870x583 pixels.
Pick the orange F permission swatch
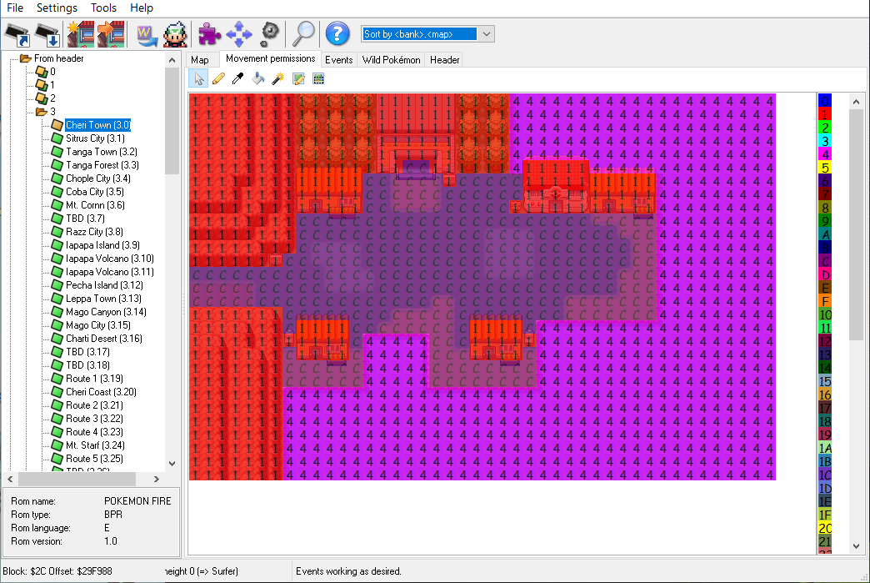coord(824,300)
